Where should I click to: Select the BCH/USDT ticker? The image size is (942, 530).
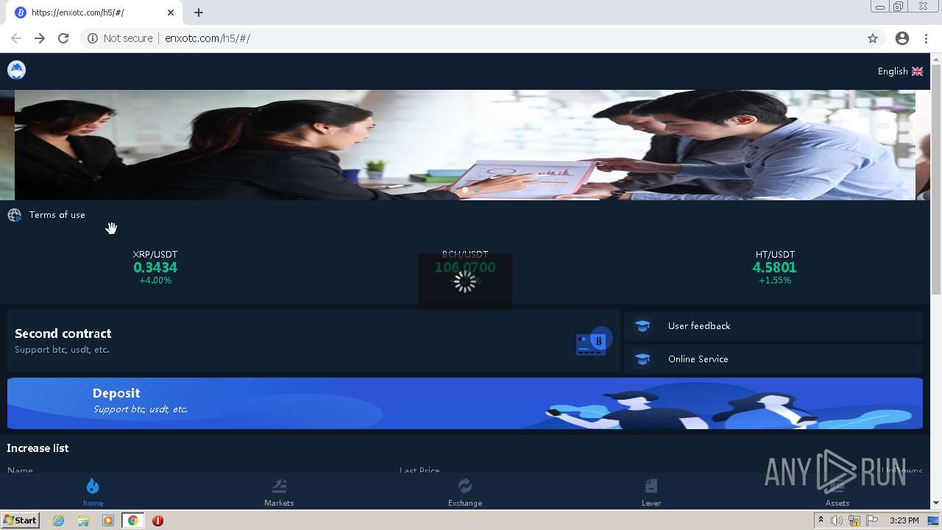pyautogui.click(x=465, y=267)
